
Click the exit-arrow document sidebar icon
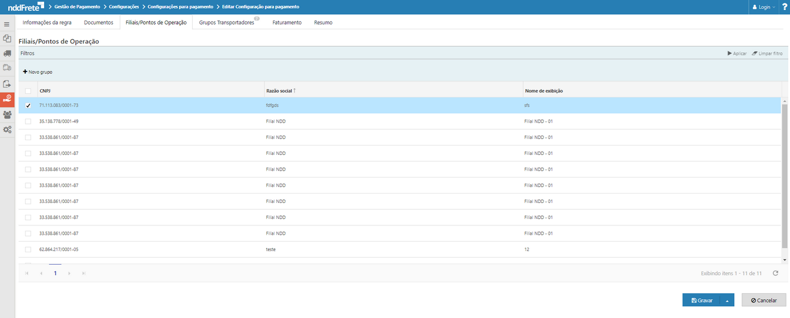[x=7, y=84]
